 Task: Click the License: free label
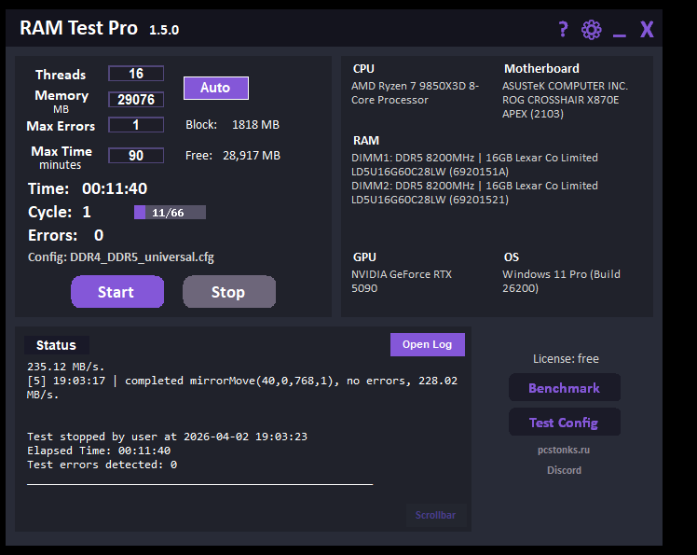[566, 359]
